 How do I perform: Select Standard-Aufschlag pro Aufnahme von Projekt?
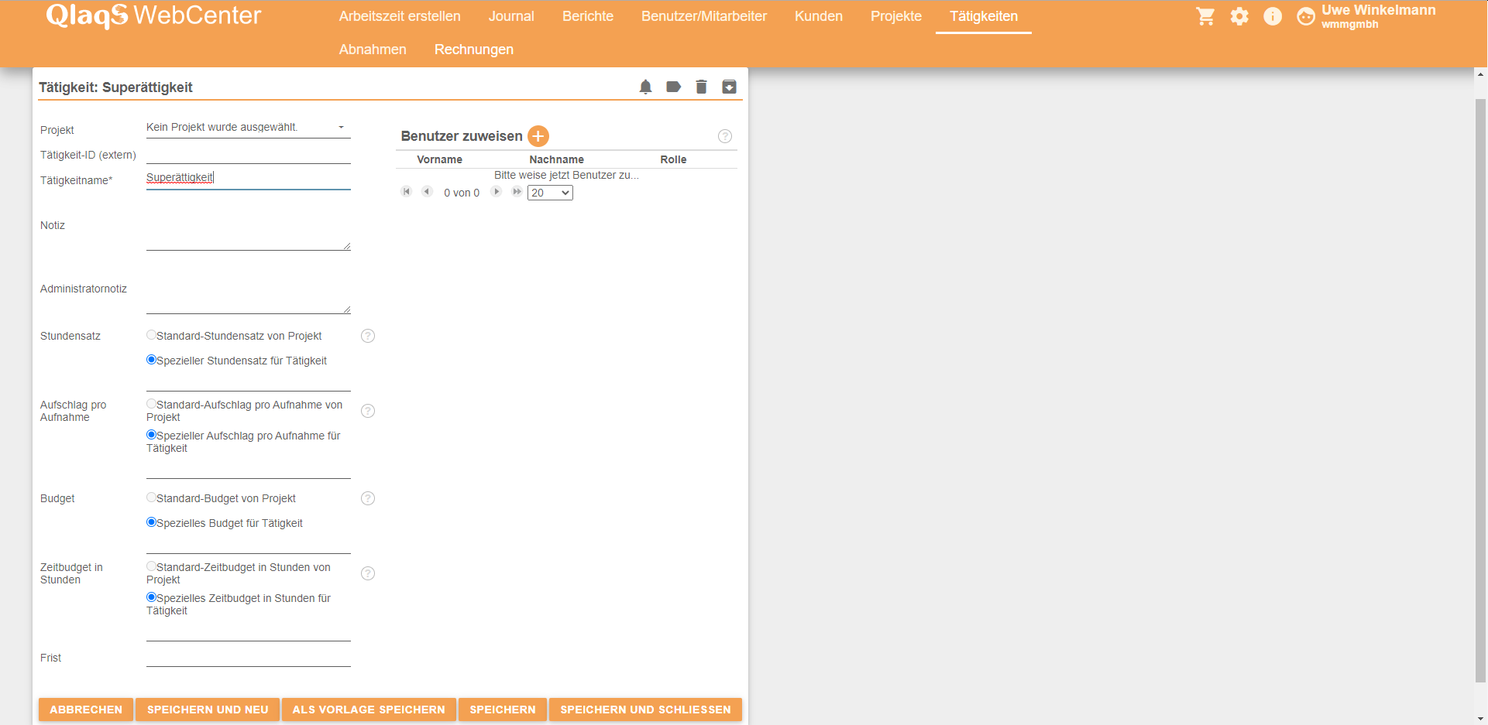point(151,404)
